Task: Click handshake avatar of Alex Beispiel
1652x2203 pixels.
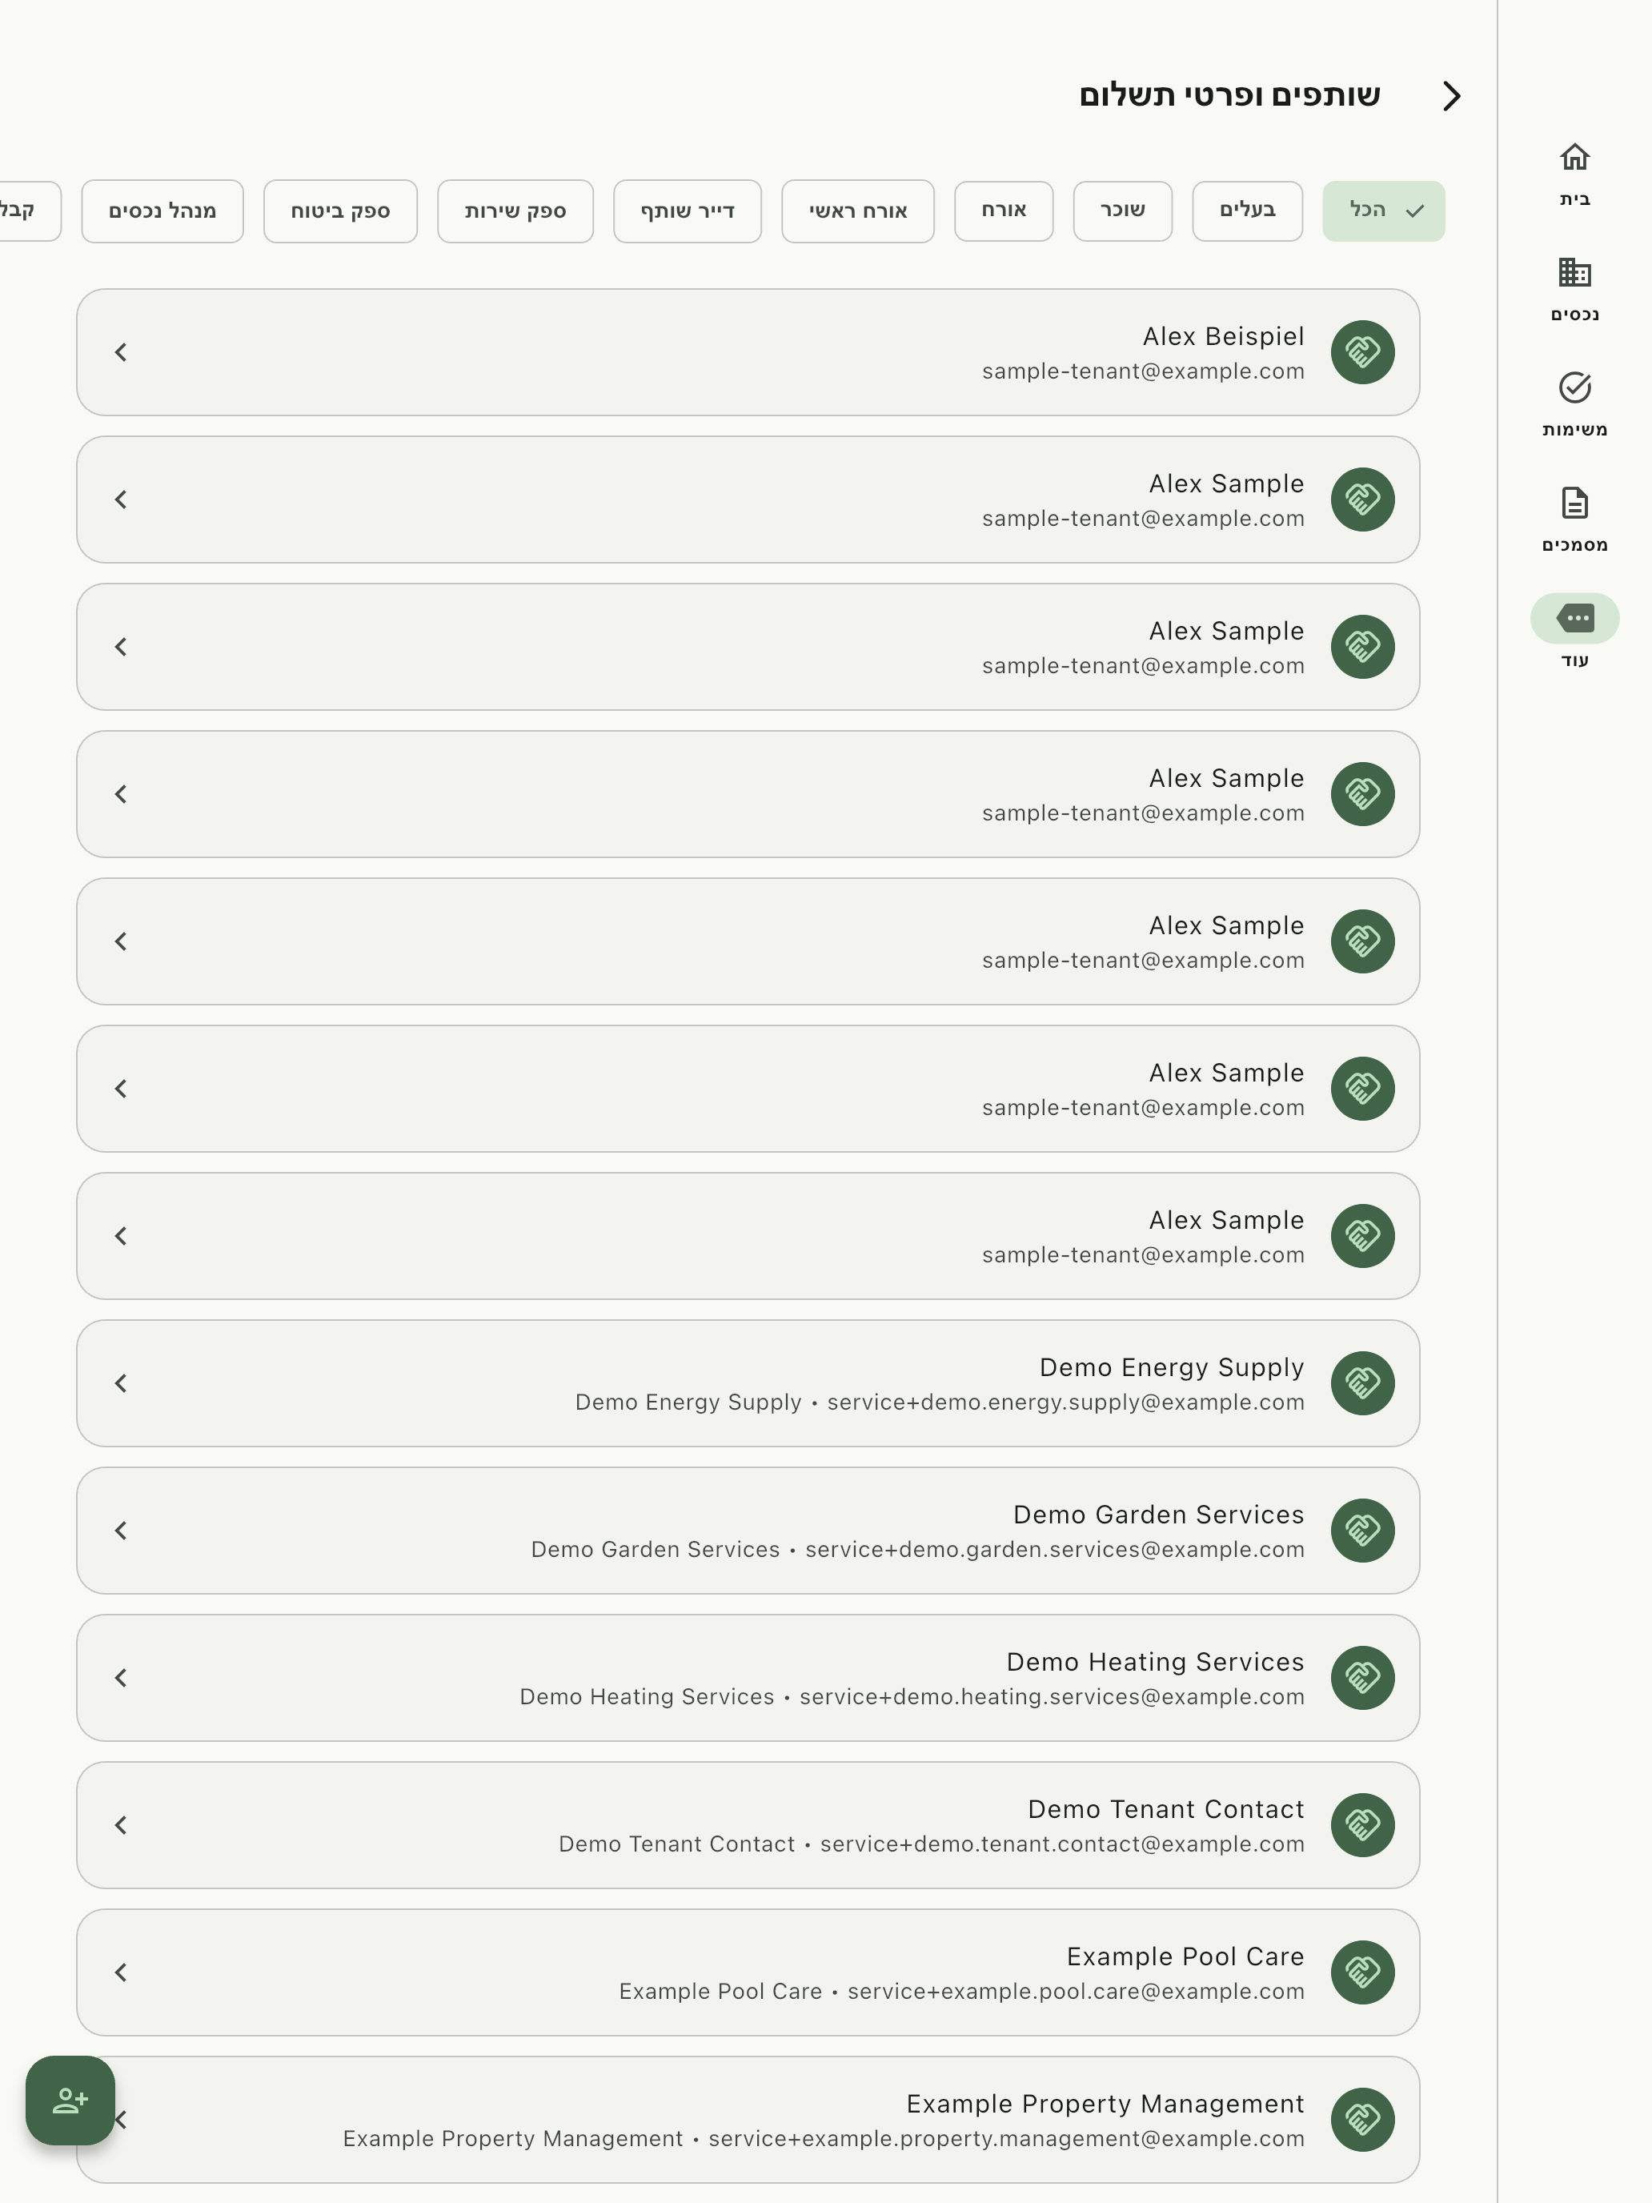Action: 1361,351
